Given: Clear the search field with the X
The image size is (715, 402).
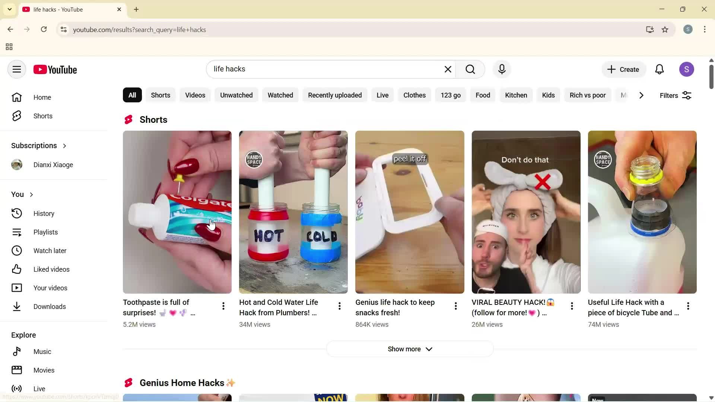Looking at the screenshot, I should tap(448, 69).
